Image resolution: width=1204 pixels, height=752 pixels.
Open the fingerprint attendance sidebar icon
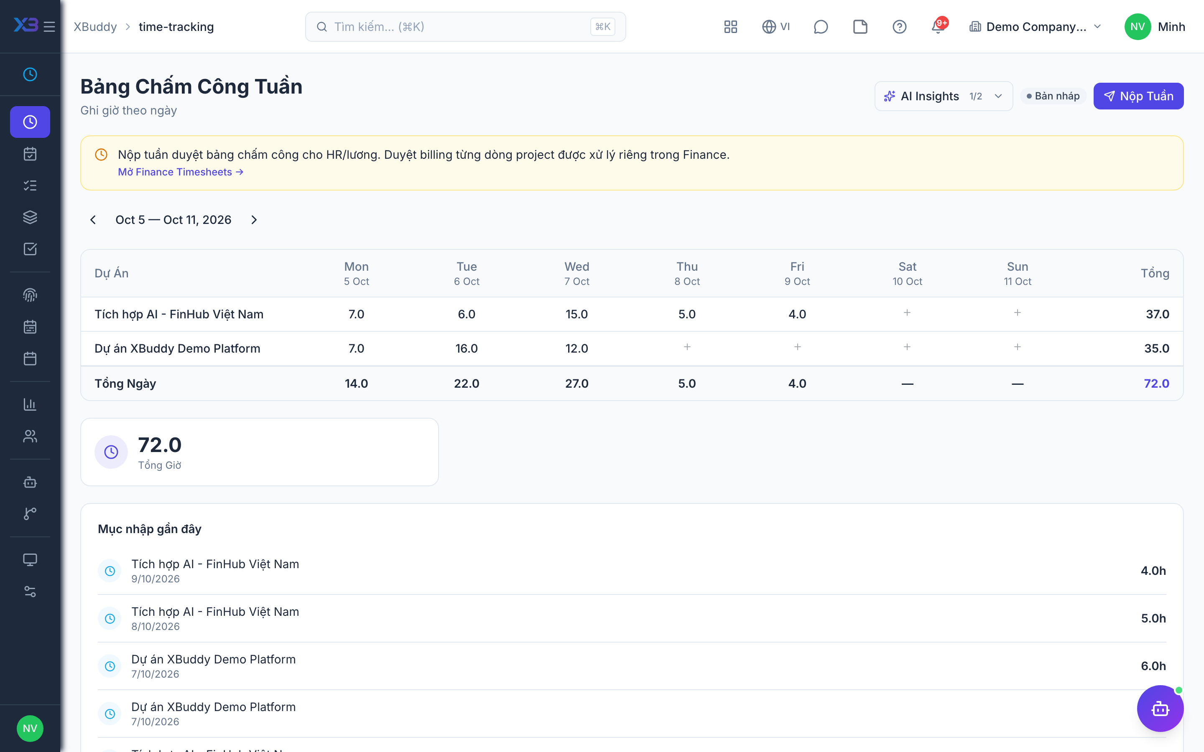(30, 295)
